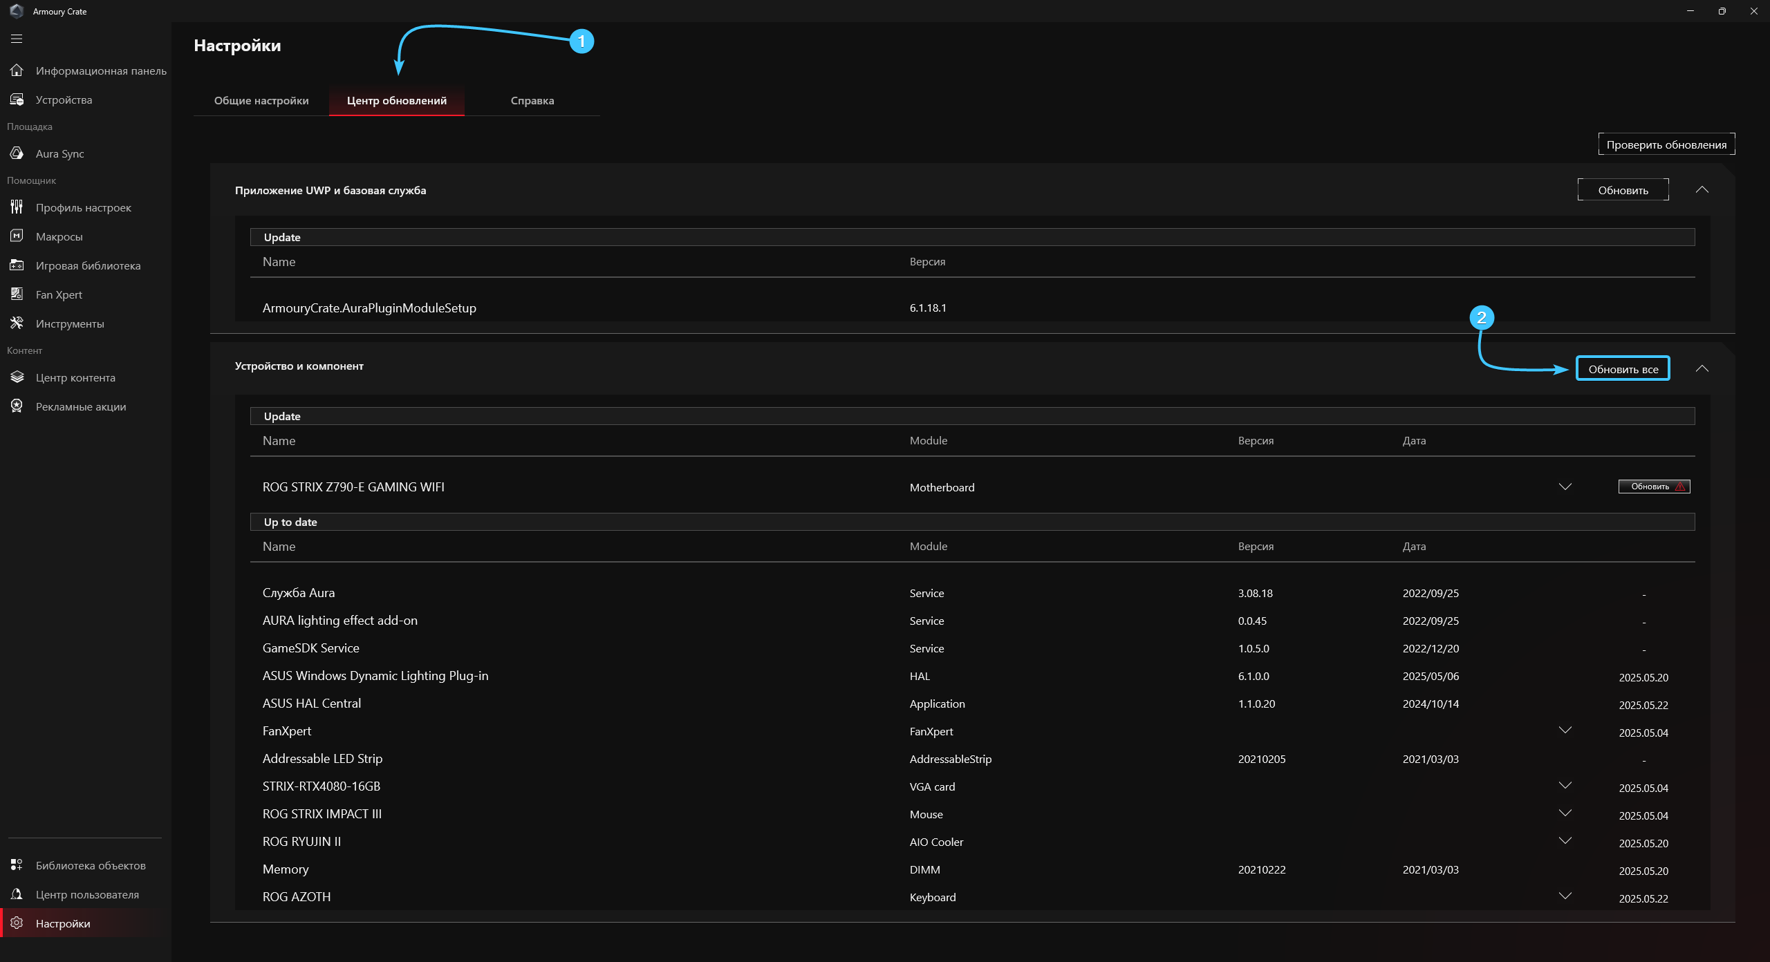
Task: Click version 6.1.18.1 value
Action: tap(928, 308)
